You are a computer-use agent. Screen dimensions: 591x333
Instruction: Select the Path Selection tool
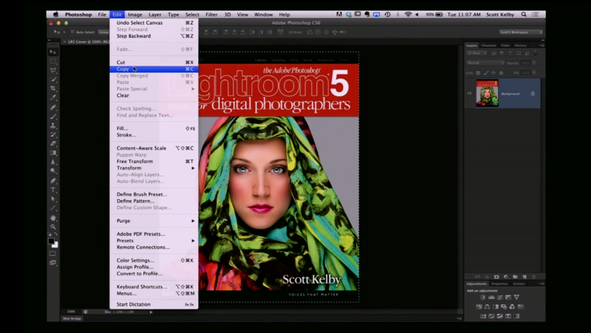pos(53,199)
